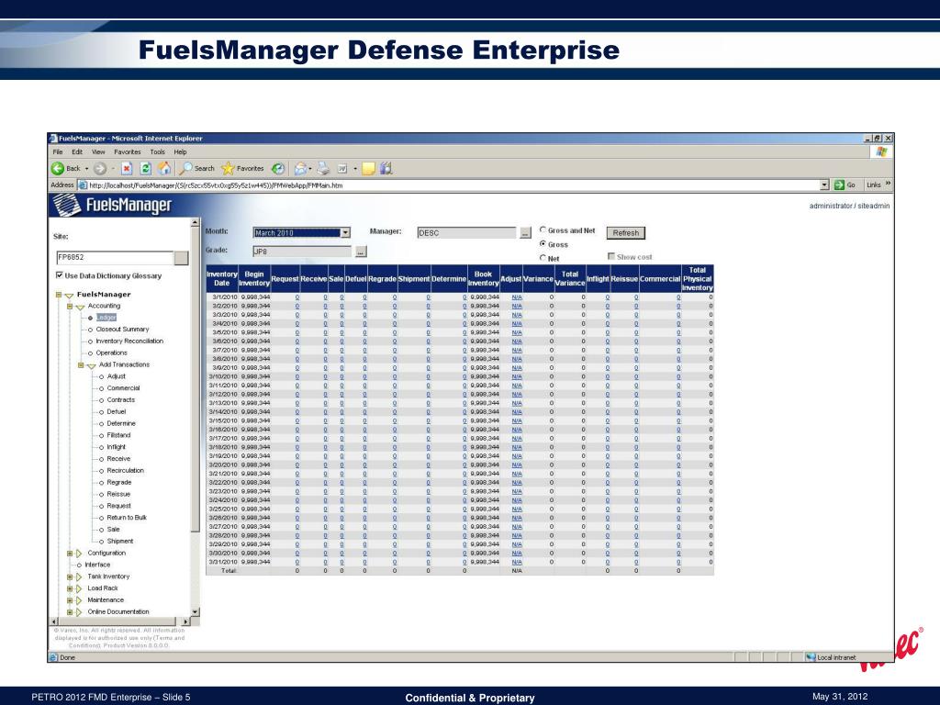Open the View menu
This screenshot has width=940, height=705.
click(x=98, y=152)
